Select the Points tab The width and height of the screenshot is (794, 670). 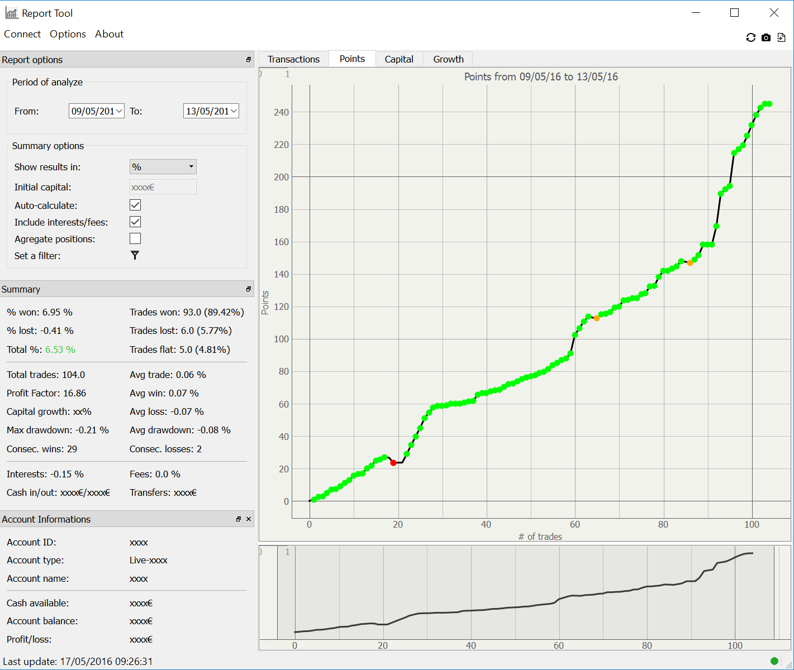click(352, 59)
